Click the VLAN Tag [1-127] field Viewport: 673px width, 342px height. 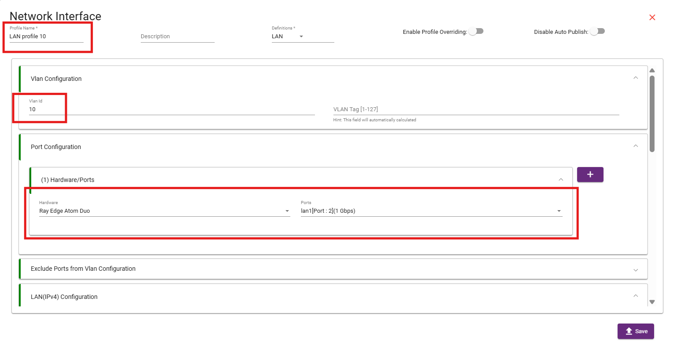476,109
